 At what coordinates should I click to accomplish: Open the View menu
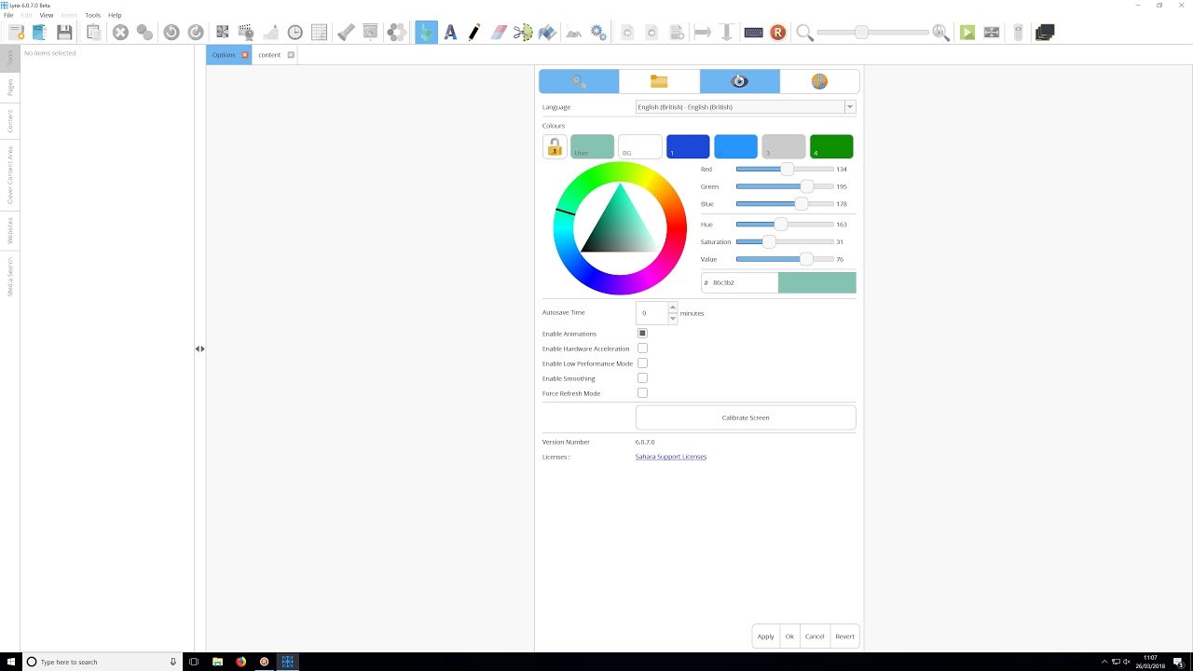[x=46, y=15]
